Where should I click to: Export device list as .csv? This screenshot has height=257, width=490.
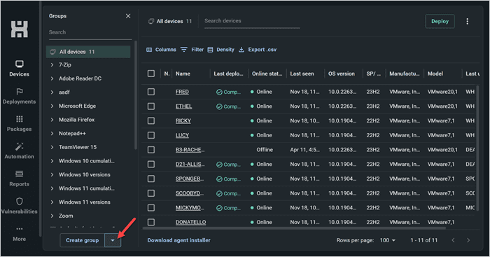258,50
